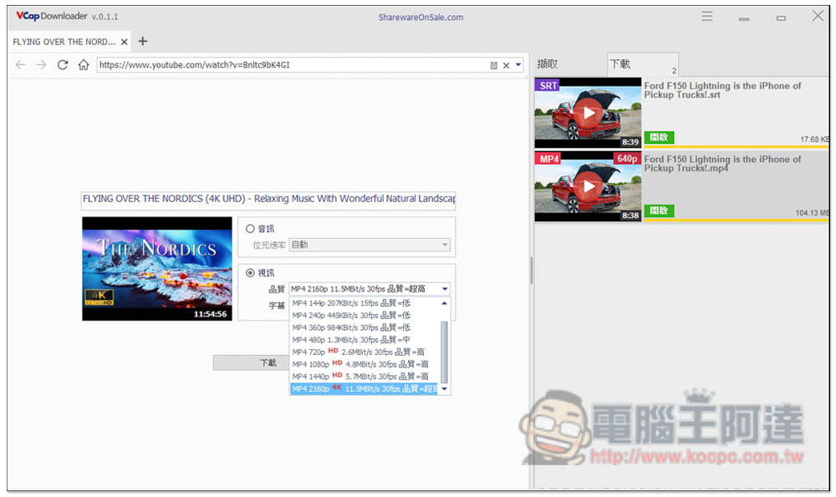Click the MP4 badge on second download
The width and height of the screenshot is (836, 497).
(x=548, y=159)
